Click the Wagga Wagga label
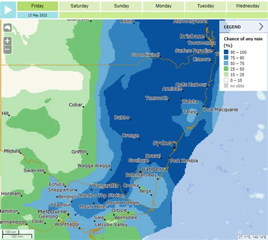 click(94, 165)
